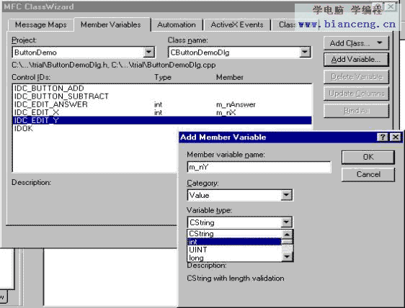The width and height of the screenshot is (405, 308).
Task: Choose CString in the type list
Action: click(x=234, y=234)
